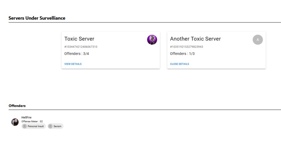This screenshot has width=281, height=145.
Task: Click server ID #1034474212406067310
Action: [x=81, y=47]
